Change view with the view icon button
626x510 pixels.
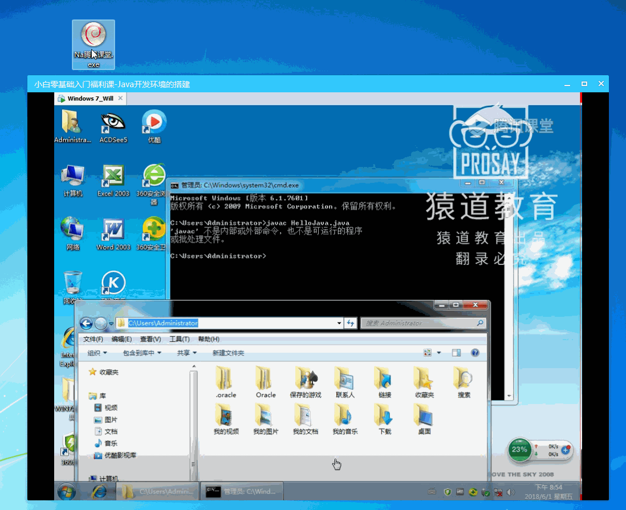click(x=428, y=353)
